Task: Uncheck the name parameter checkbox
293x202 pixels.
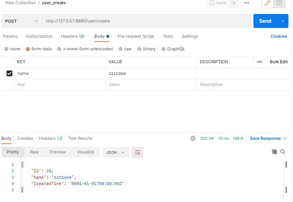Action: coord(9,73)
